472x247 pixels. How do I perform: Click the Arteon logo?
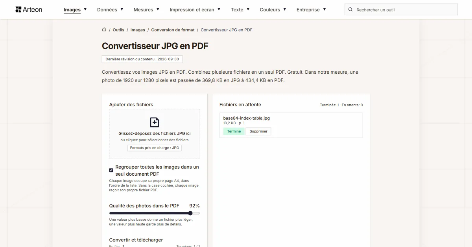[29, 9]
